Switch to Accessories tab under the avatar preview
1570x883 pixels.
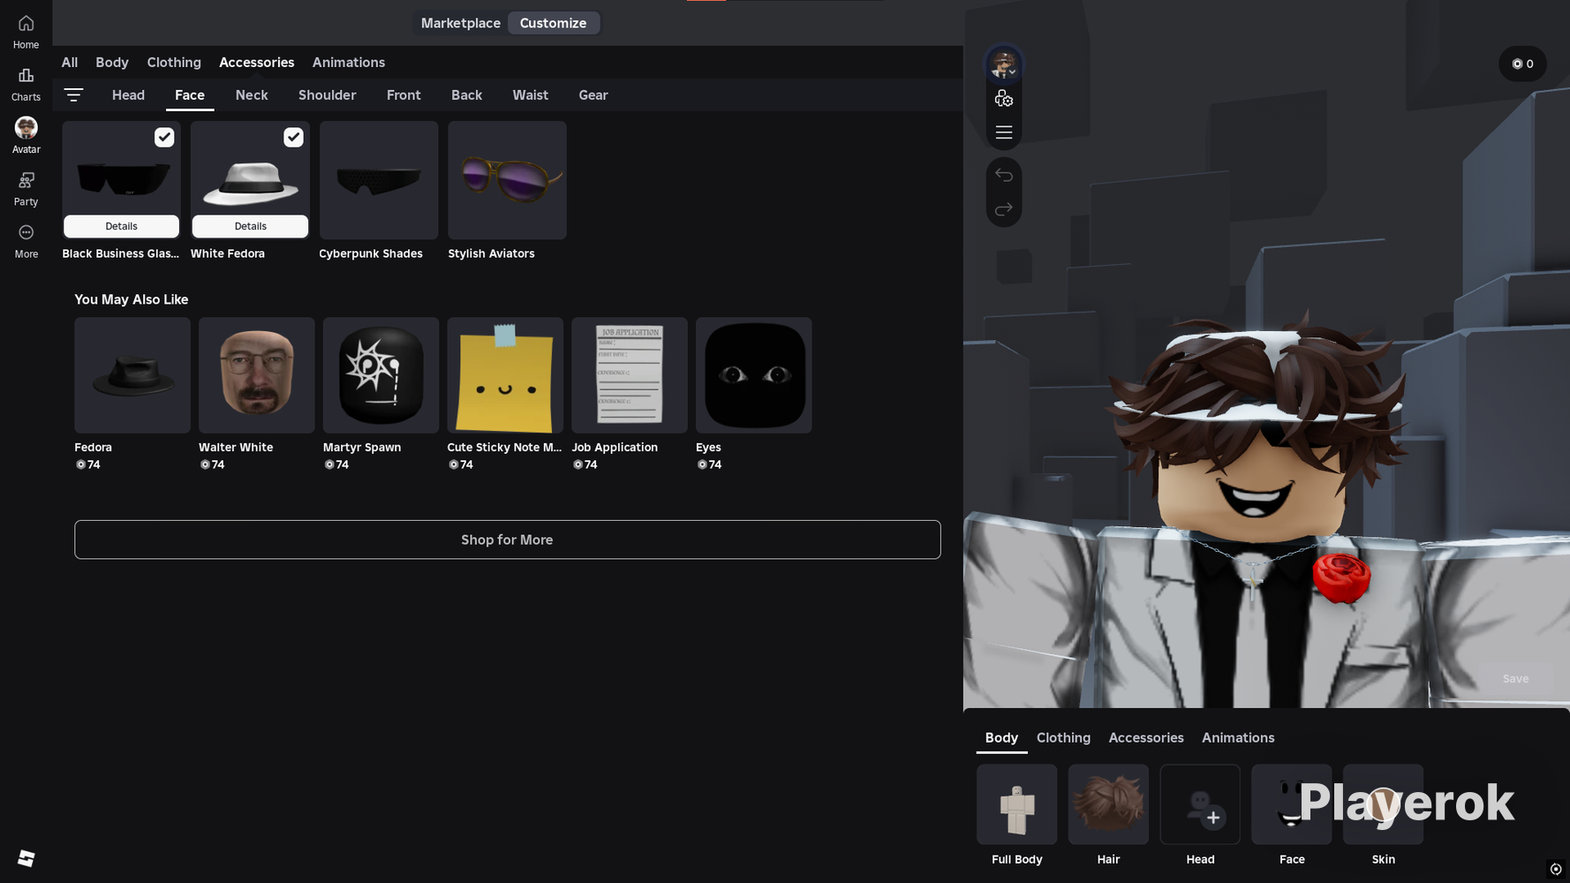pos(1146,738)
